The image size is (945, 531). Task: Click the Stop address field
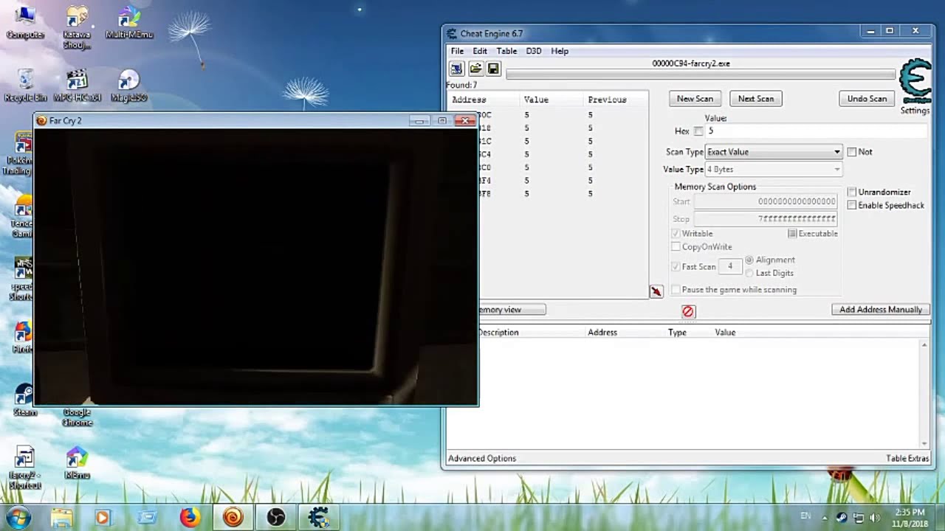click(x=765, y=219)
